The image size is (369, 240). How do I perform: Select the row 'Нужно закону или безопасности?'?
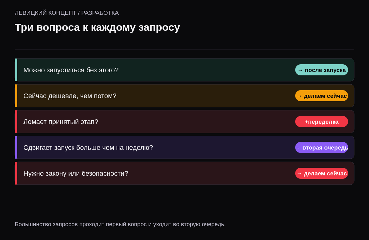(184, 173)
